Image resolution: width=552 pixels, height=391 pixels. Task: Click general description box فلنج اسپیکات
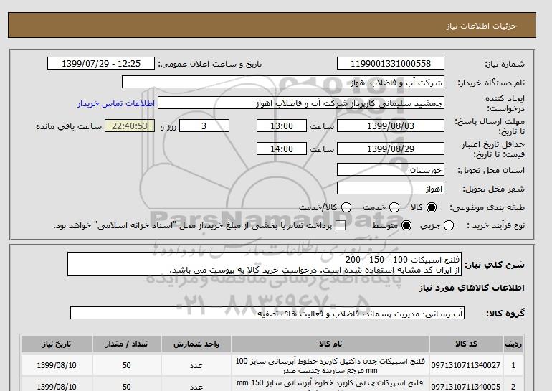[265, 264]
